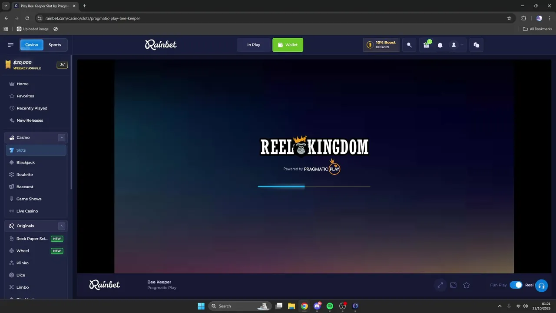Image resolution: width=556 pixels, height=313 pixels.
Task: Bookmark this page with the star icon
Action: click(x=509, y=18)
